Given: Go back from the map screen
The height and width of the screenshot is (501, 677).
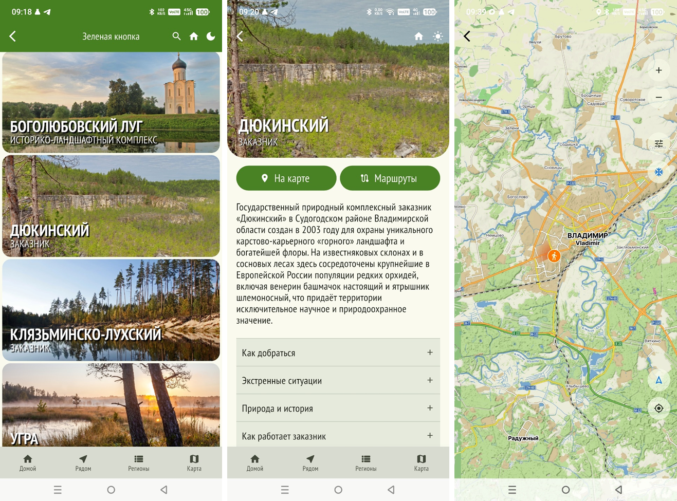Looking at the screenshot, I should pyautogui.click(x=467, y=36).
